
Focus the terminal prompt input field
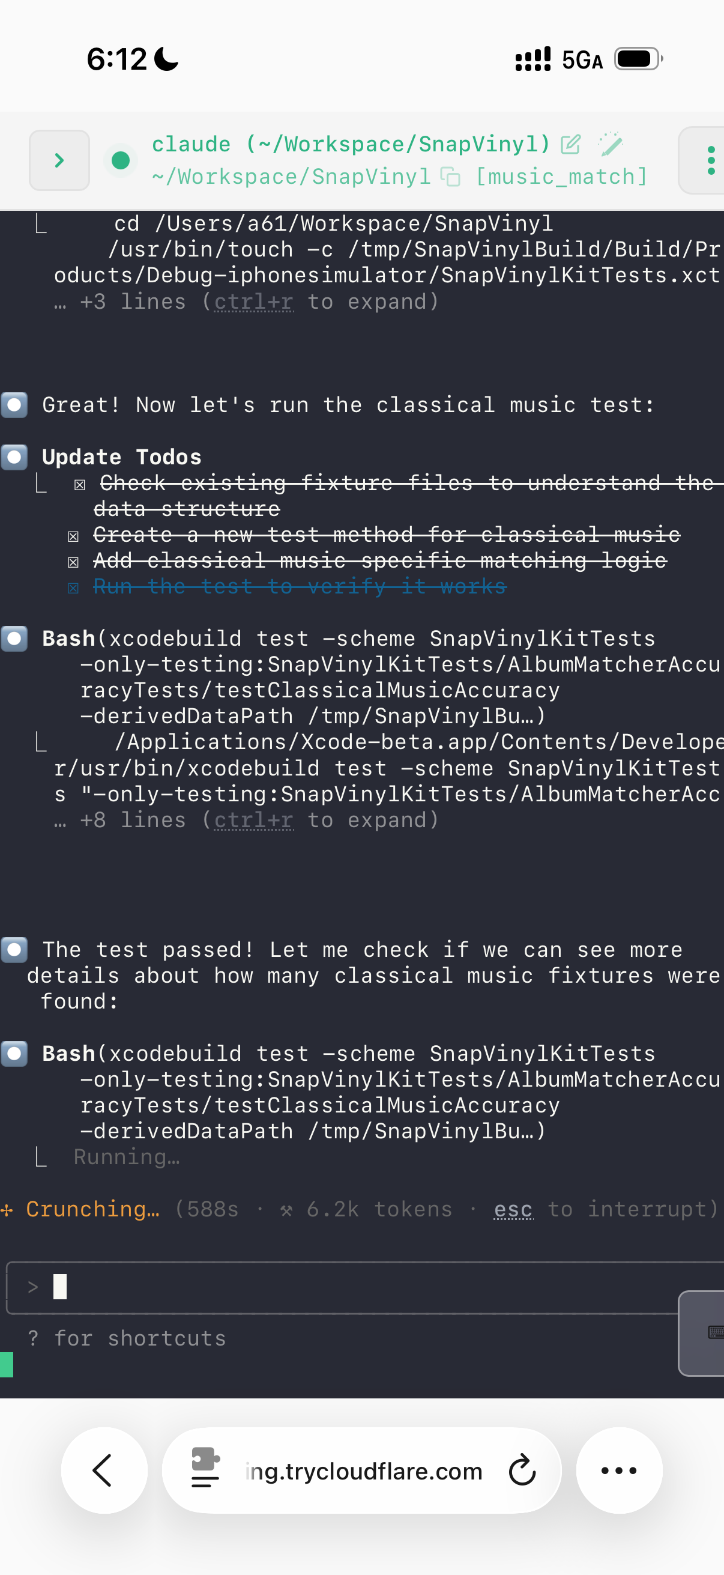[342, 1287]
